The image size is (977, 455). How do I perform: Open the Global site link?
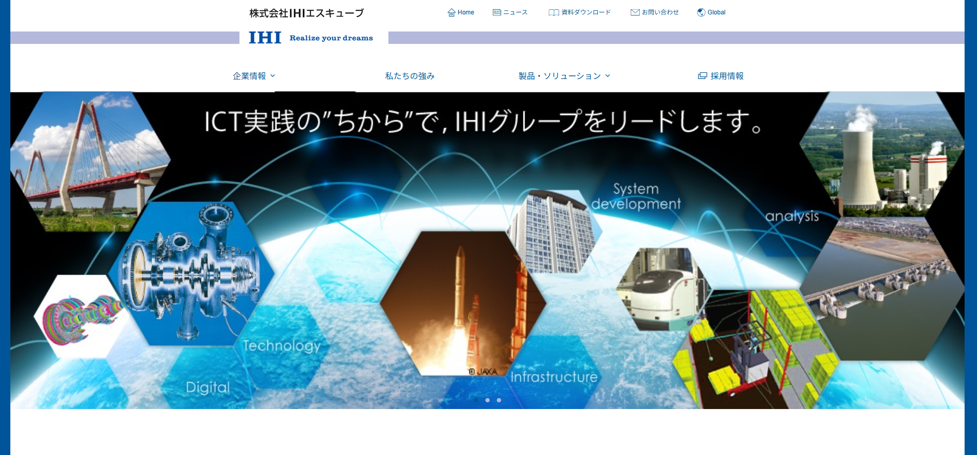716,12
